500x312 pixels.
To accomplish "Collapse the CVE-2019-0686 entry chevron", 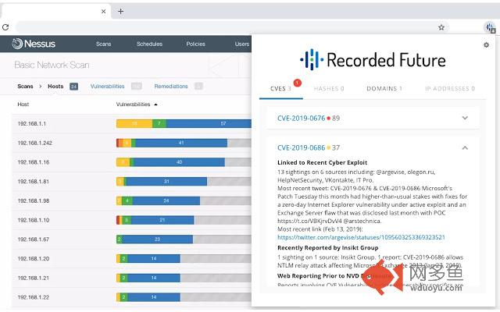I will (465, 147).
